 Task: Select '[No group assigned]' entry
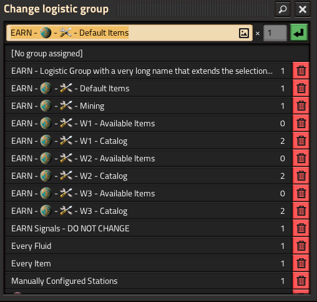(x=157, y=53)
